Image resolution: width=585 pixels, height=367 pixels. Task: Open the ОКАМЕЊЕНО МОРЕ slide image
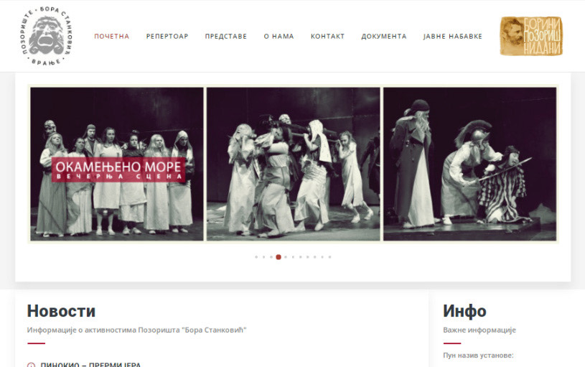(117, 164)
